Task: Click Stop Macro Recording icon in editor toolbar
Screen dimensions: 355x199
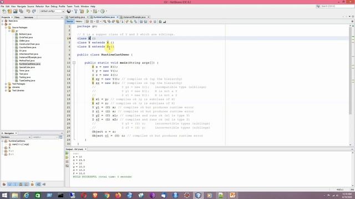Action: 155,22
